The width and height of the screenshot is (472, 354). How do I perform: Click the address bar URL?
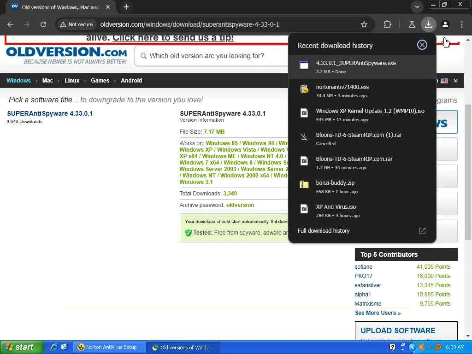(x=189, y=24)
